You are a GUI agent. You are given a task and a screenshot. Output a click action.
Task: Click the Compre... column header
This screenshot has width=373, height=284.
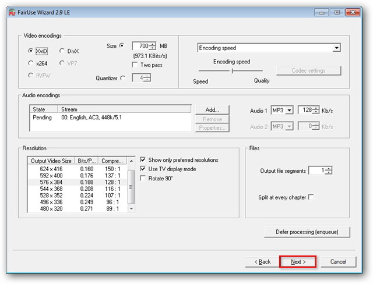pyautogui.click(x=112, y=161)
